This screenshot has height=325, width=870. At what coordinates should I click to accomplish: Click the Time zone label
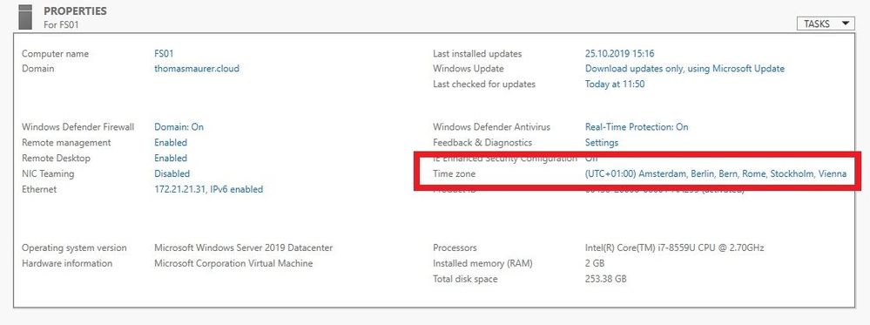(454, 174)
